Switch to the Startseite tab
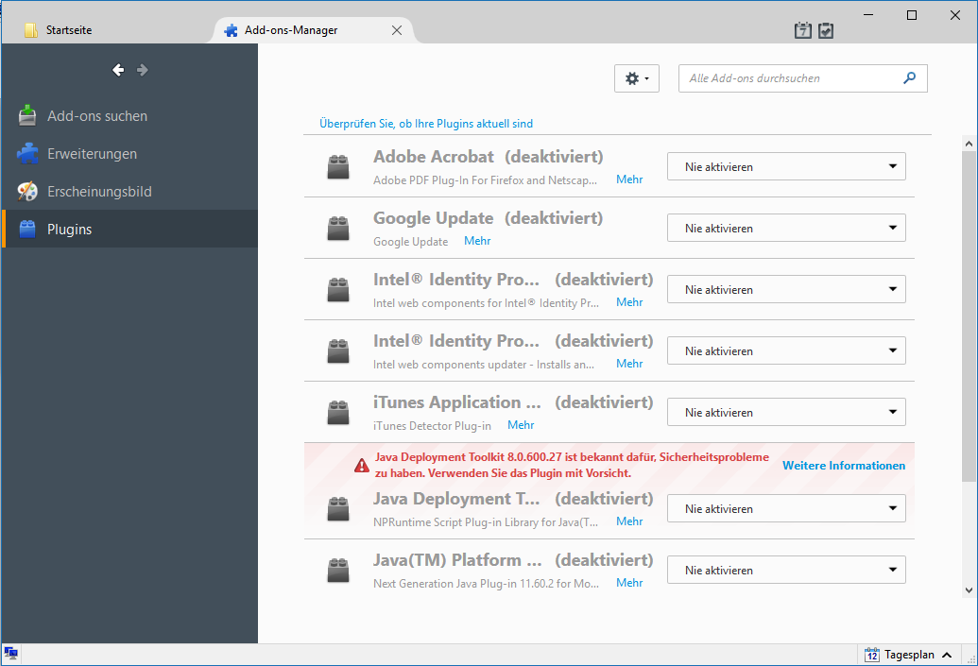This screenshot has width=978, height=666. coord(69,30)
